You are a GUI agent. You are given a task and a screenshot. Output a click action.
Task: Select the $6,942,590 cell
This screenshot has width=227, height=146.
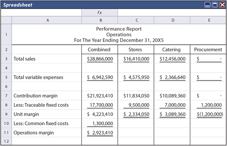pos(100,77)
